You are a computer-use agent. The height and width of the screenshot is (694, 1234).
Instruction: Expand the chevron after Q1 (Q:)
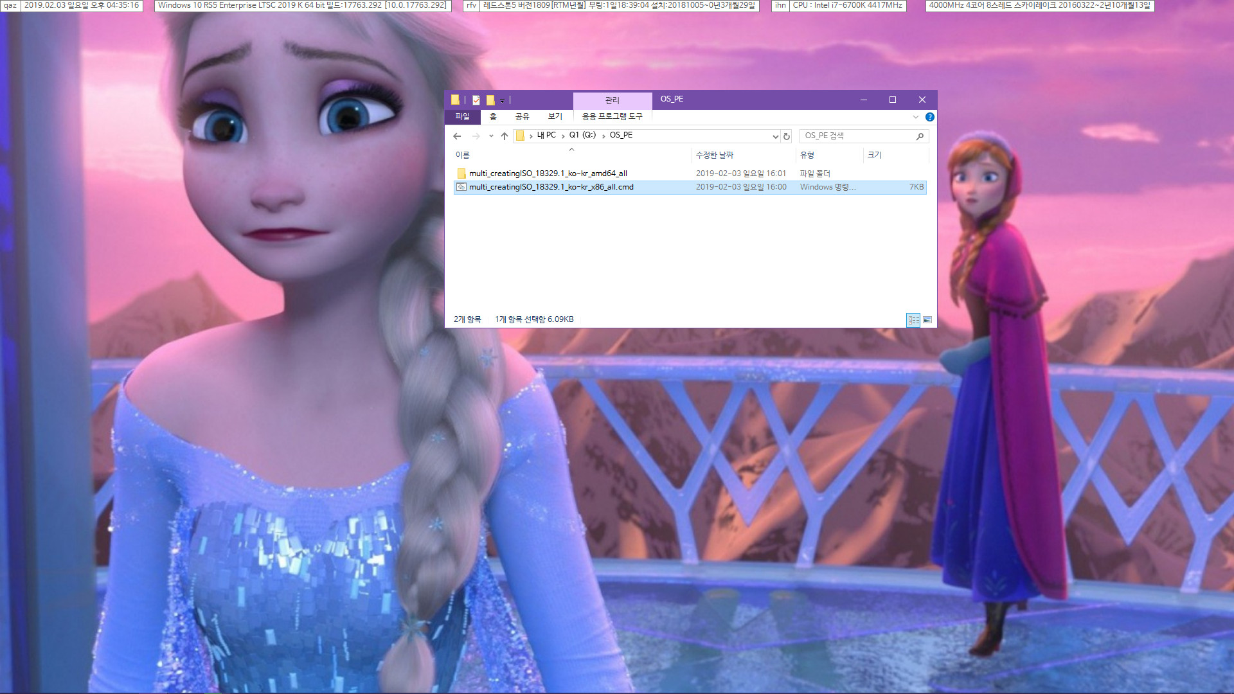coord(604,136)
